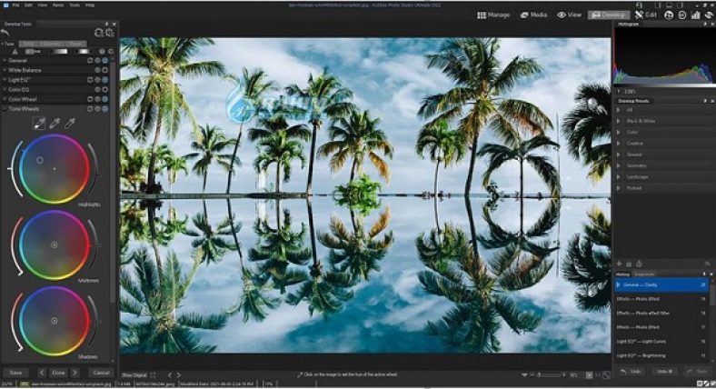Select the shadows eyedropper above tone wheels
716x389 pixels.
(x=69, y=123)
